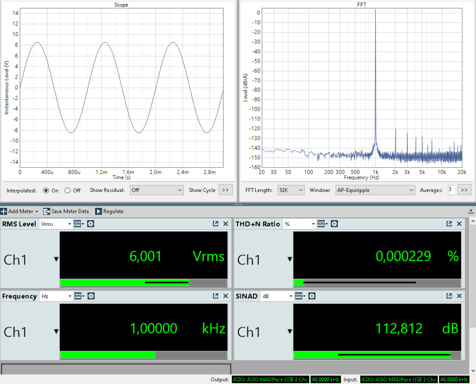Select Interpolated Off radio button
Viewport: 476px width, 384px height.
67,191
